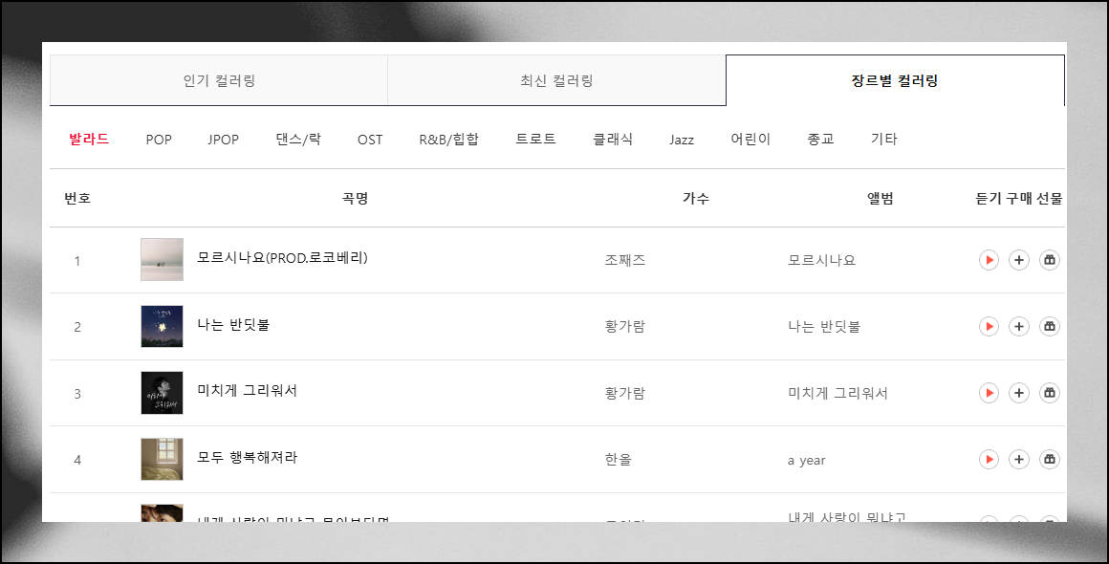Select the R&B/힙합 genre
The image size is (1109, 564).
pos(448,140)
